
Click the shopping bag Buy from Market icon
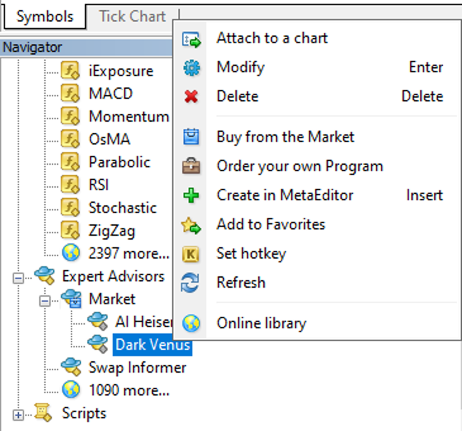(191, 137)
